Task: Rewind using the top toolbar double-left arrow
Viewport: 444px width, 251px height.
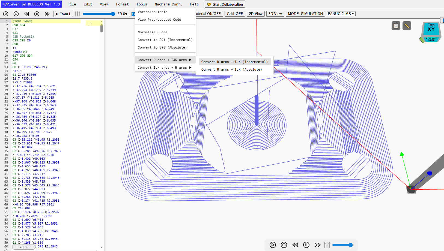Action: (26, 14)
